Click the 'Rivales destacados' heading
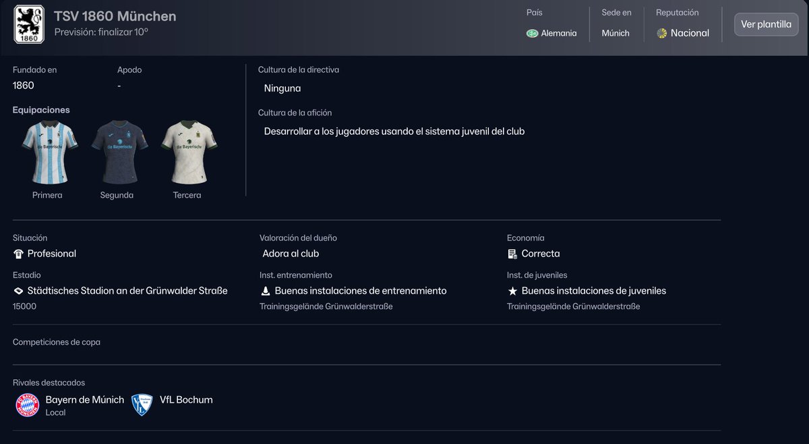Image resolution: width=809 pixels, height=444 pixels. click(x=49, y=383)
